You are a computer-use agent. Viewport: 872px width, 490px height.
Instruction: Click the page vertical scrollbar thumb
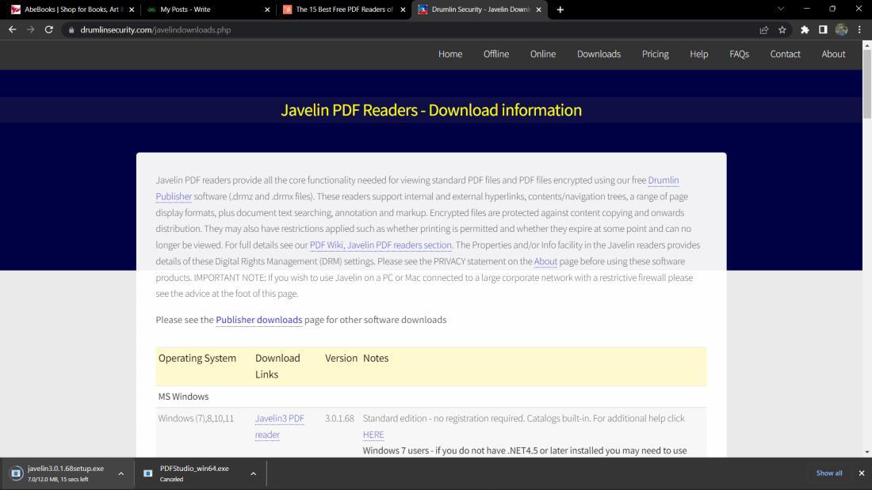[x=867, y=85]
